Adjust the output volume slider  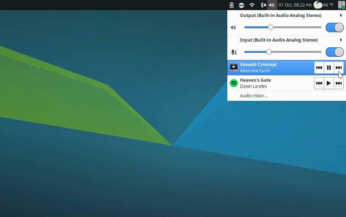pos(270,27)
